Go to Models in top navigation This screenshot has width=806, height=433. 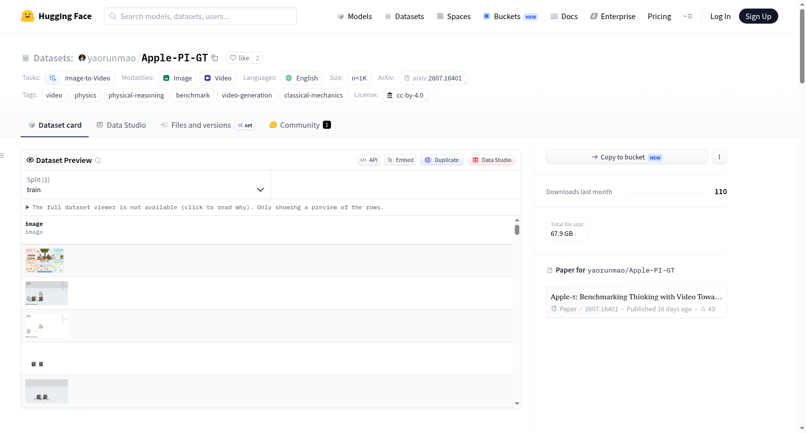point(355,16)
